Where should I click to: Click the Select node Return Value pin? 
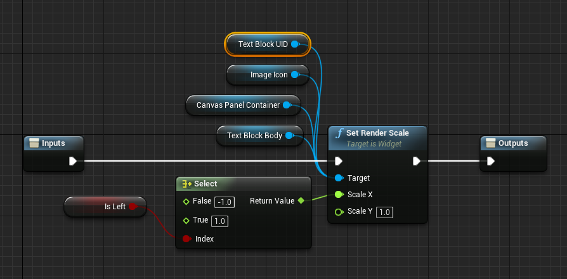pos(301,200)
